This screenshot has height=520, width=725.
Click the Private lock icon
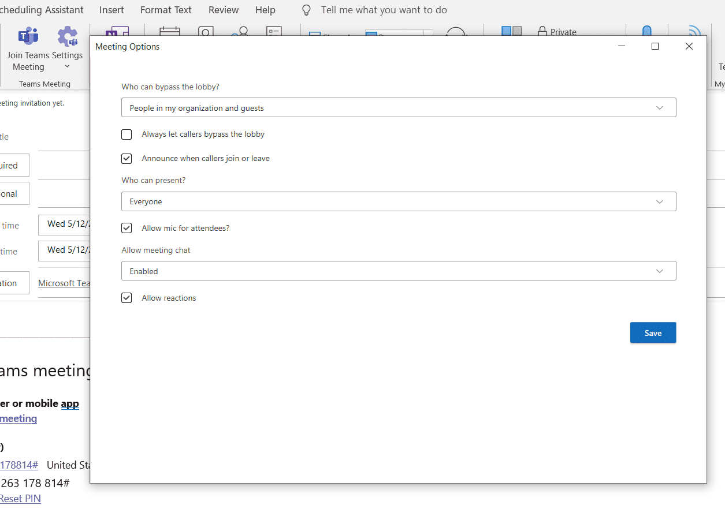click(x=542, y=32)
